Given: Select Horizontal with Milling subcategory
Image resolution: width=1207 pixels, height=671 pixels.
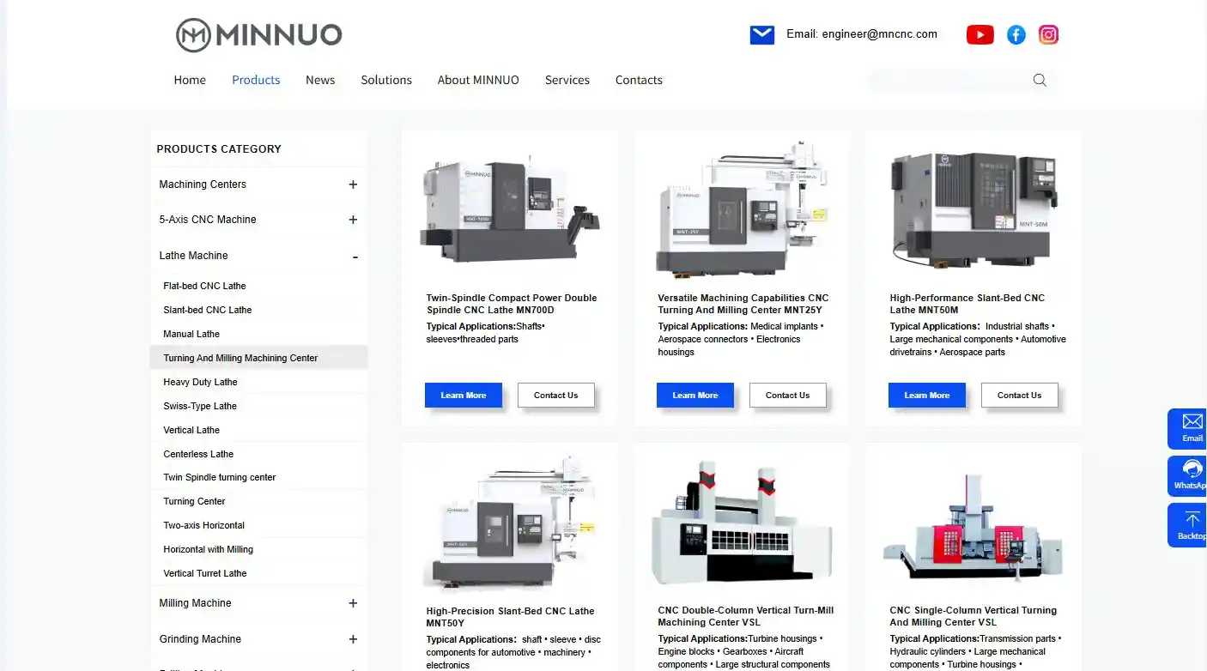Looking at the screenshot, I should pos(209,549).
